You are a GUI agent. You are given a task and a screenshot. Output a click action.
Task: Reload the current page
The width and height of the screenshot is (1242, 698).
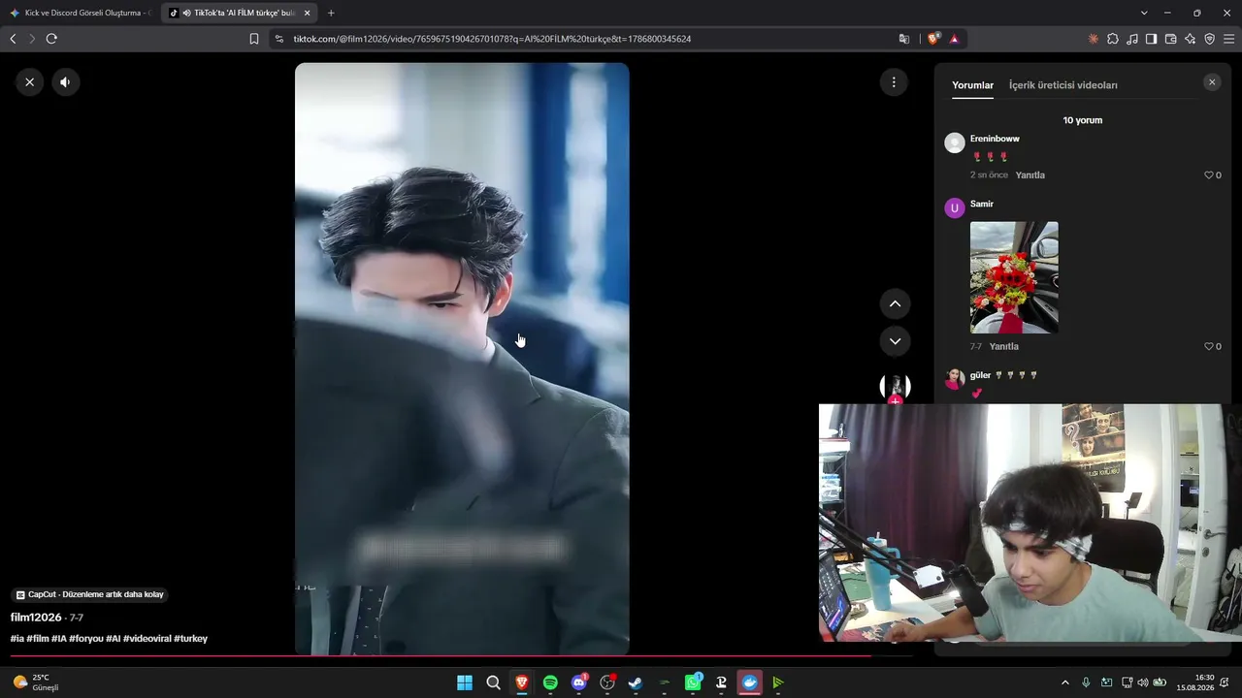(51, 39)
